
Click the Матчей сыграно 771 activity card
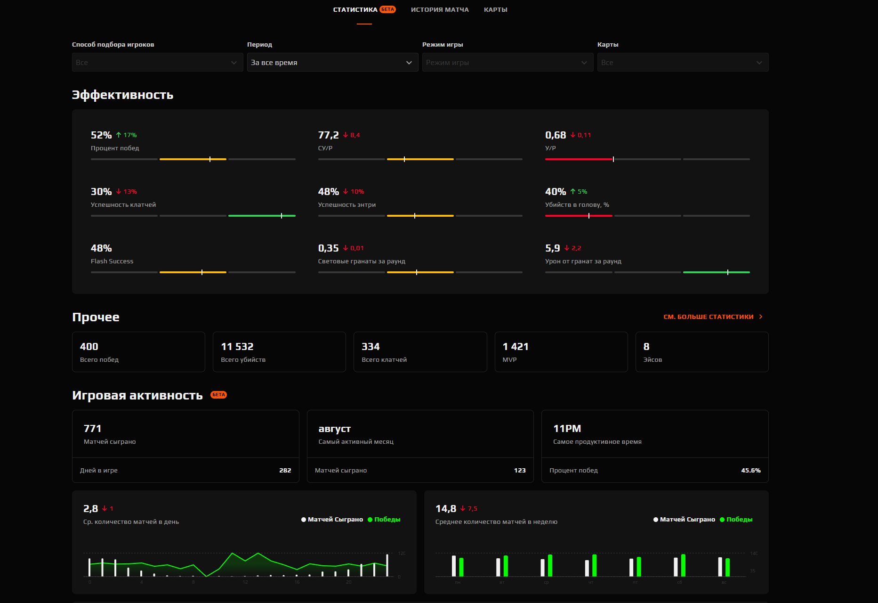[x=185, y=446]
